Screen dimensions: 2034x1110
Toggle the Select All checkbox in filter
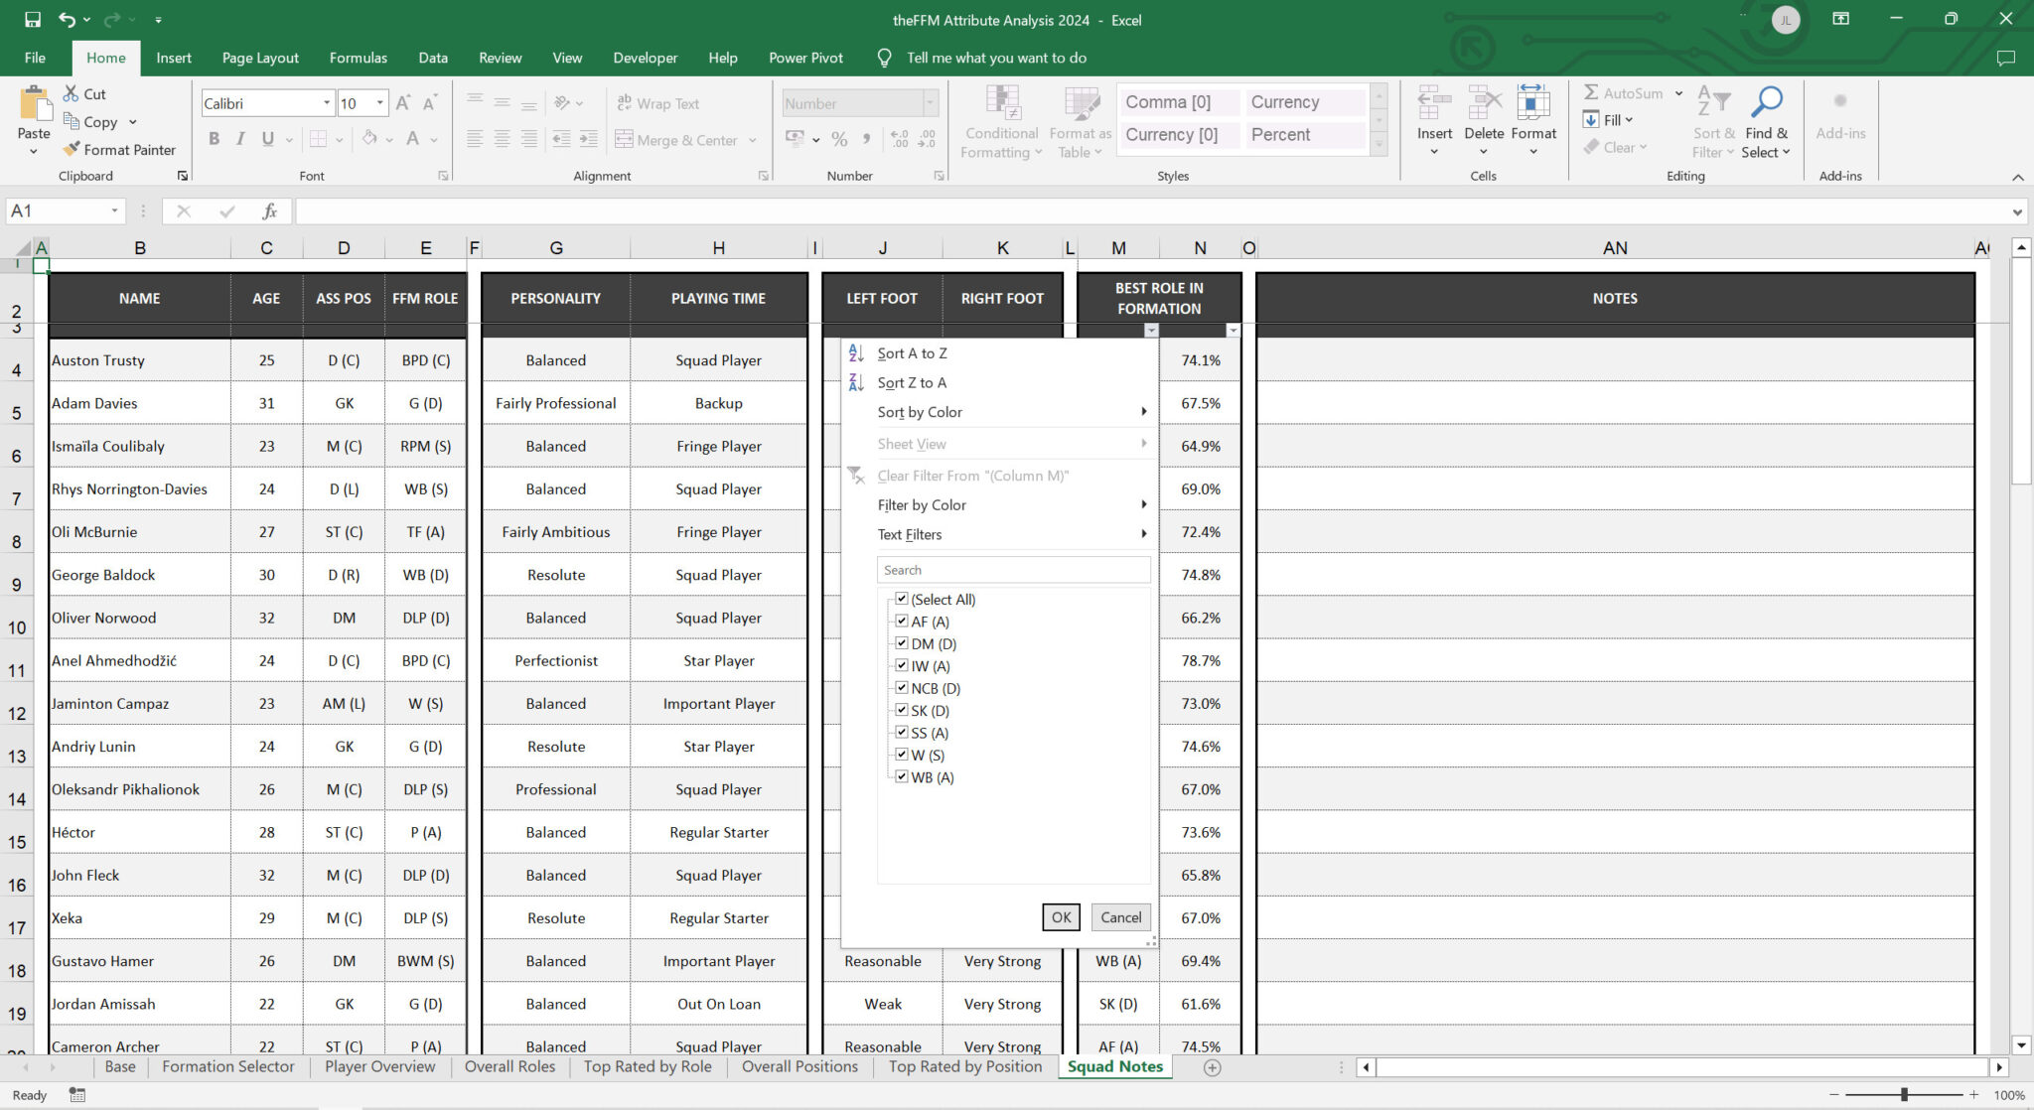coord(902,599)
